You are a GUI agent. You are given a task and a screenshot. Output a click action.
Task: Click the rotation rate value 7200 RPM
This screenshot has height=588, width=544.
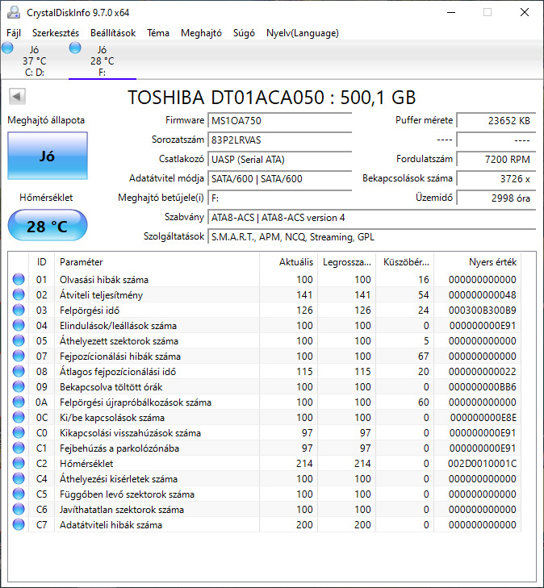point(496,160)
